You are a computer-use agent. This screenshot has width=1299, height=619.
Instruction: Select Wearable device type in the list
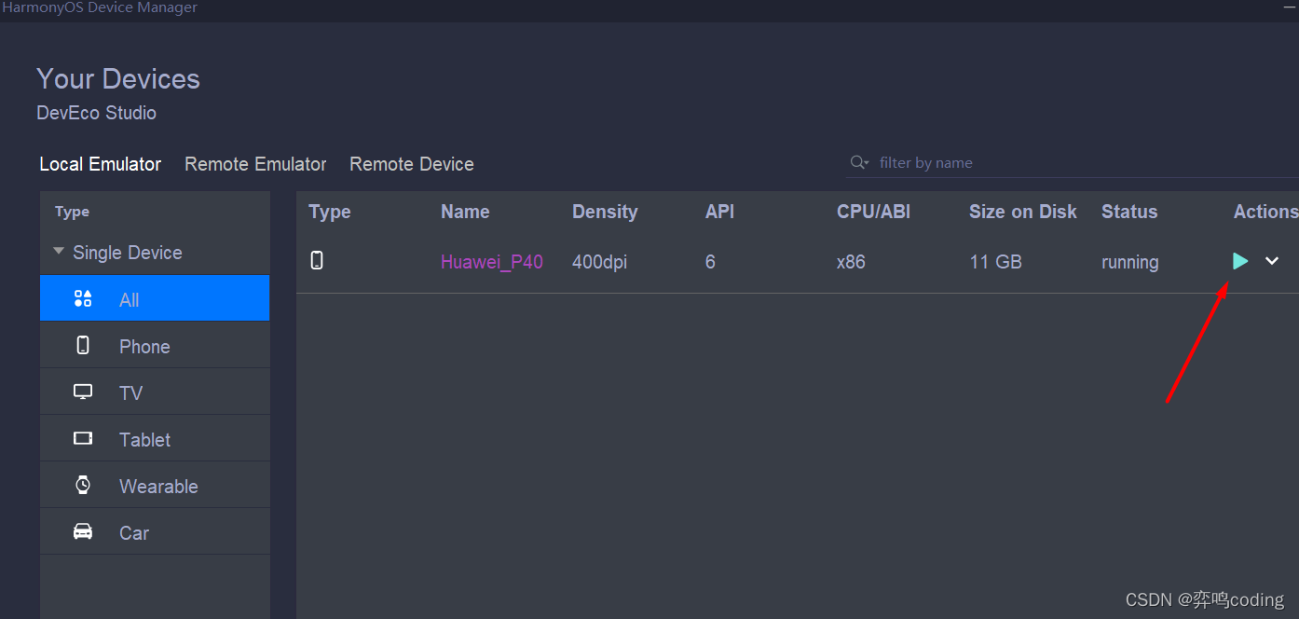(158, 486)
